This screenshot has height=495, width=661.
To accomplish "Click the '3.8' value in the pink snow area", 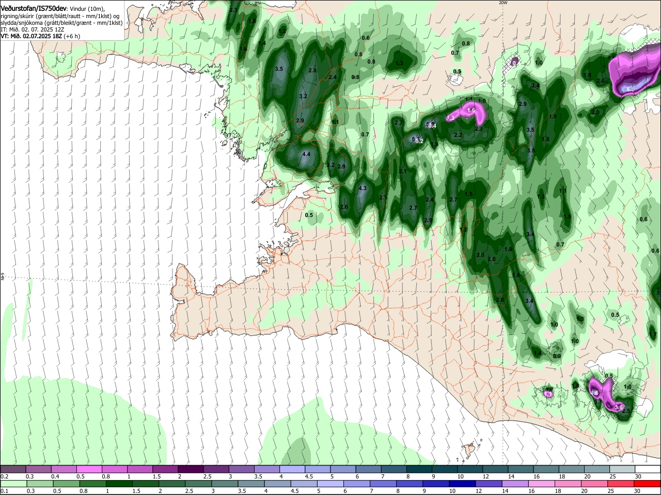I will [619, 407].
